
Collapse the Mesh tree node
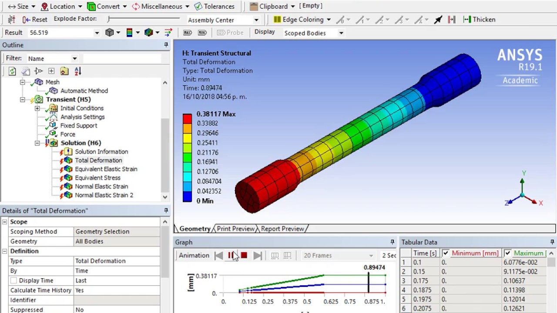point(23,82)
